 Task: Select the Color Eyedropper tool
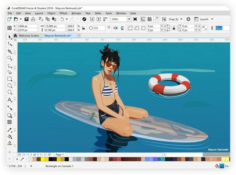10,130
